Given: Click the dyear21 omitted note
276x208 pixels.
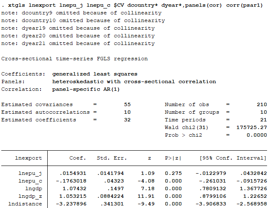Looking at the screenshot, I should click(x=78, y=43).
